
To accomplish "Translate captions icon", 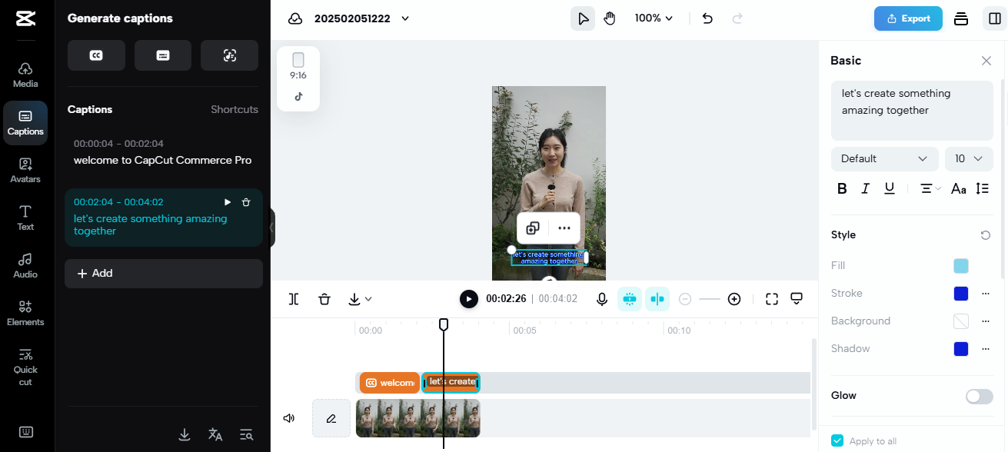I will (x=215, y=435).
